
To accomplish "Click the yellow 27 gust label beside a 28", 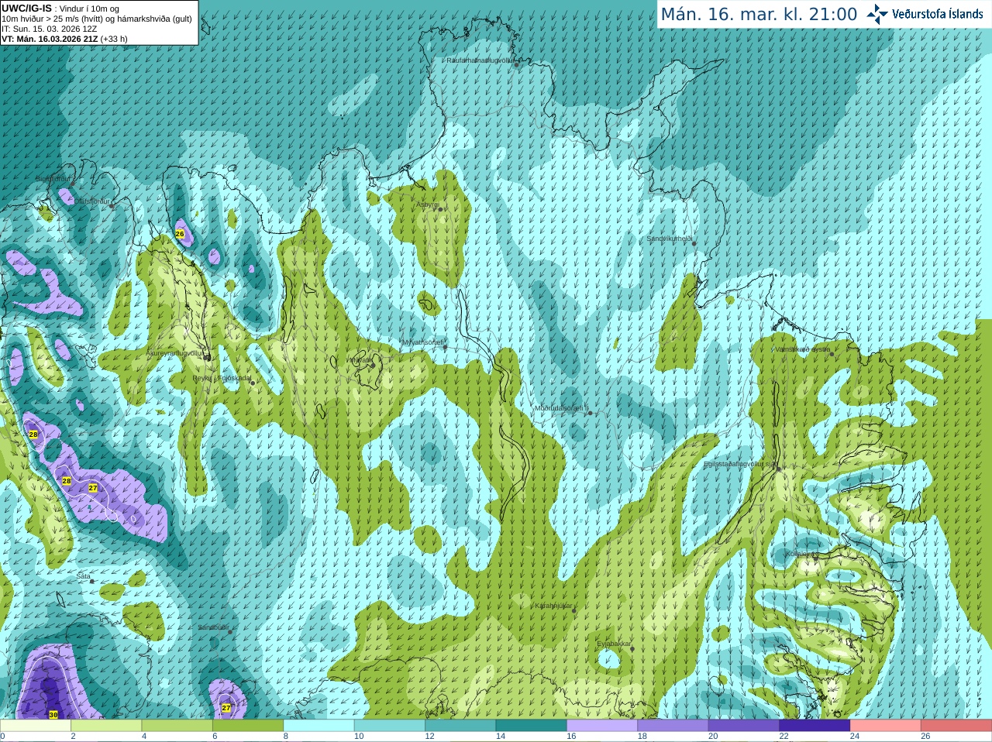I will (93, 488).
